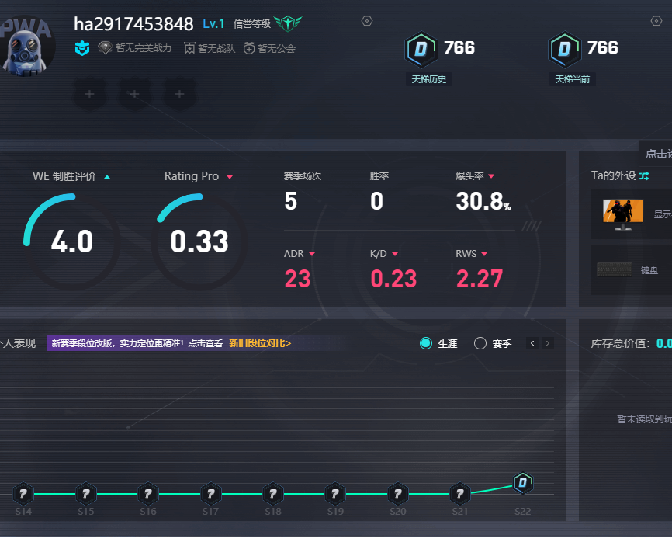
Task: Select the S22 rank marker on chart
Action: pyautogui.click(x=523, y=483)
